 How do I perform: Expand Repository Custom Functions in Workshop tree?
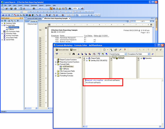55,62
